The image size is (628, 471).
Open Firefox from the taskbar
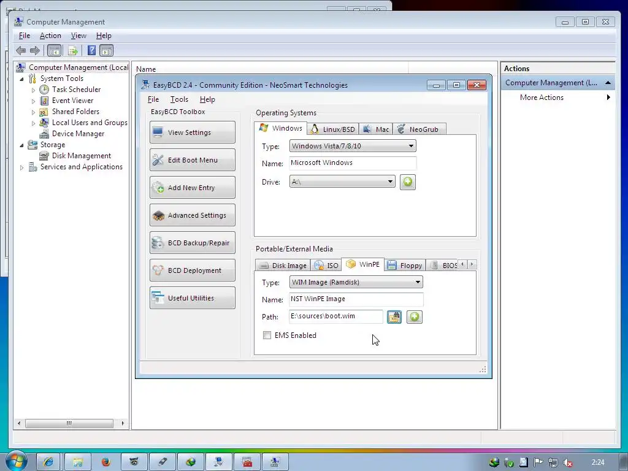click(105, 462)
